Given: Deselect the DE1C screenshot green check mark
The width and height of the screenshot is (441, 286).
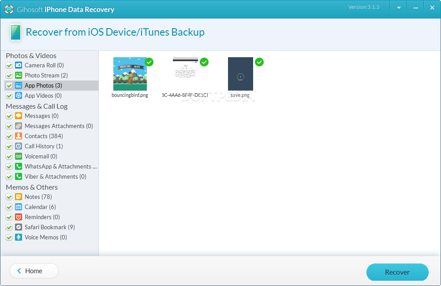Looking at the screenshot, I should click(x=204, y=62).
